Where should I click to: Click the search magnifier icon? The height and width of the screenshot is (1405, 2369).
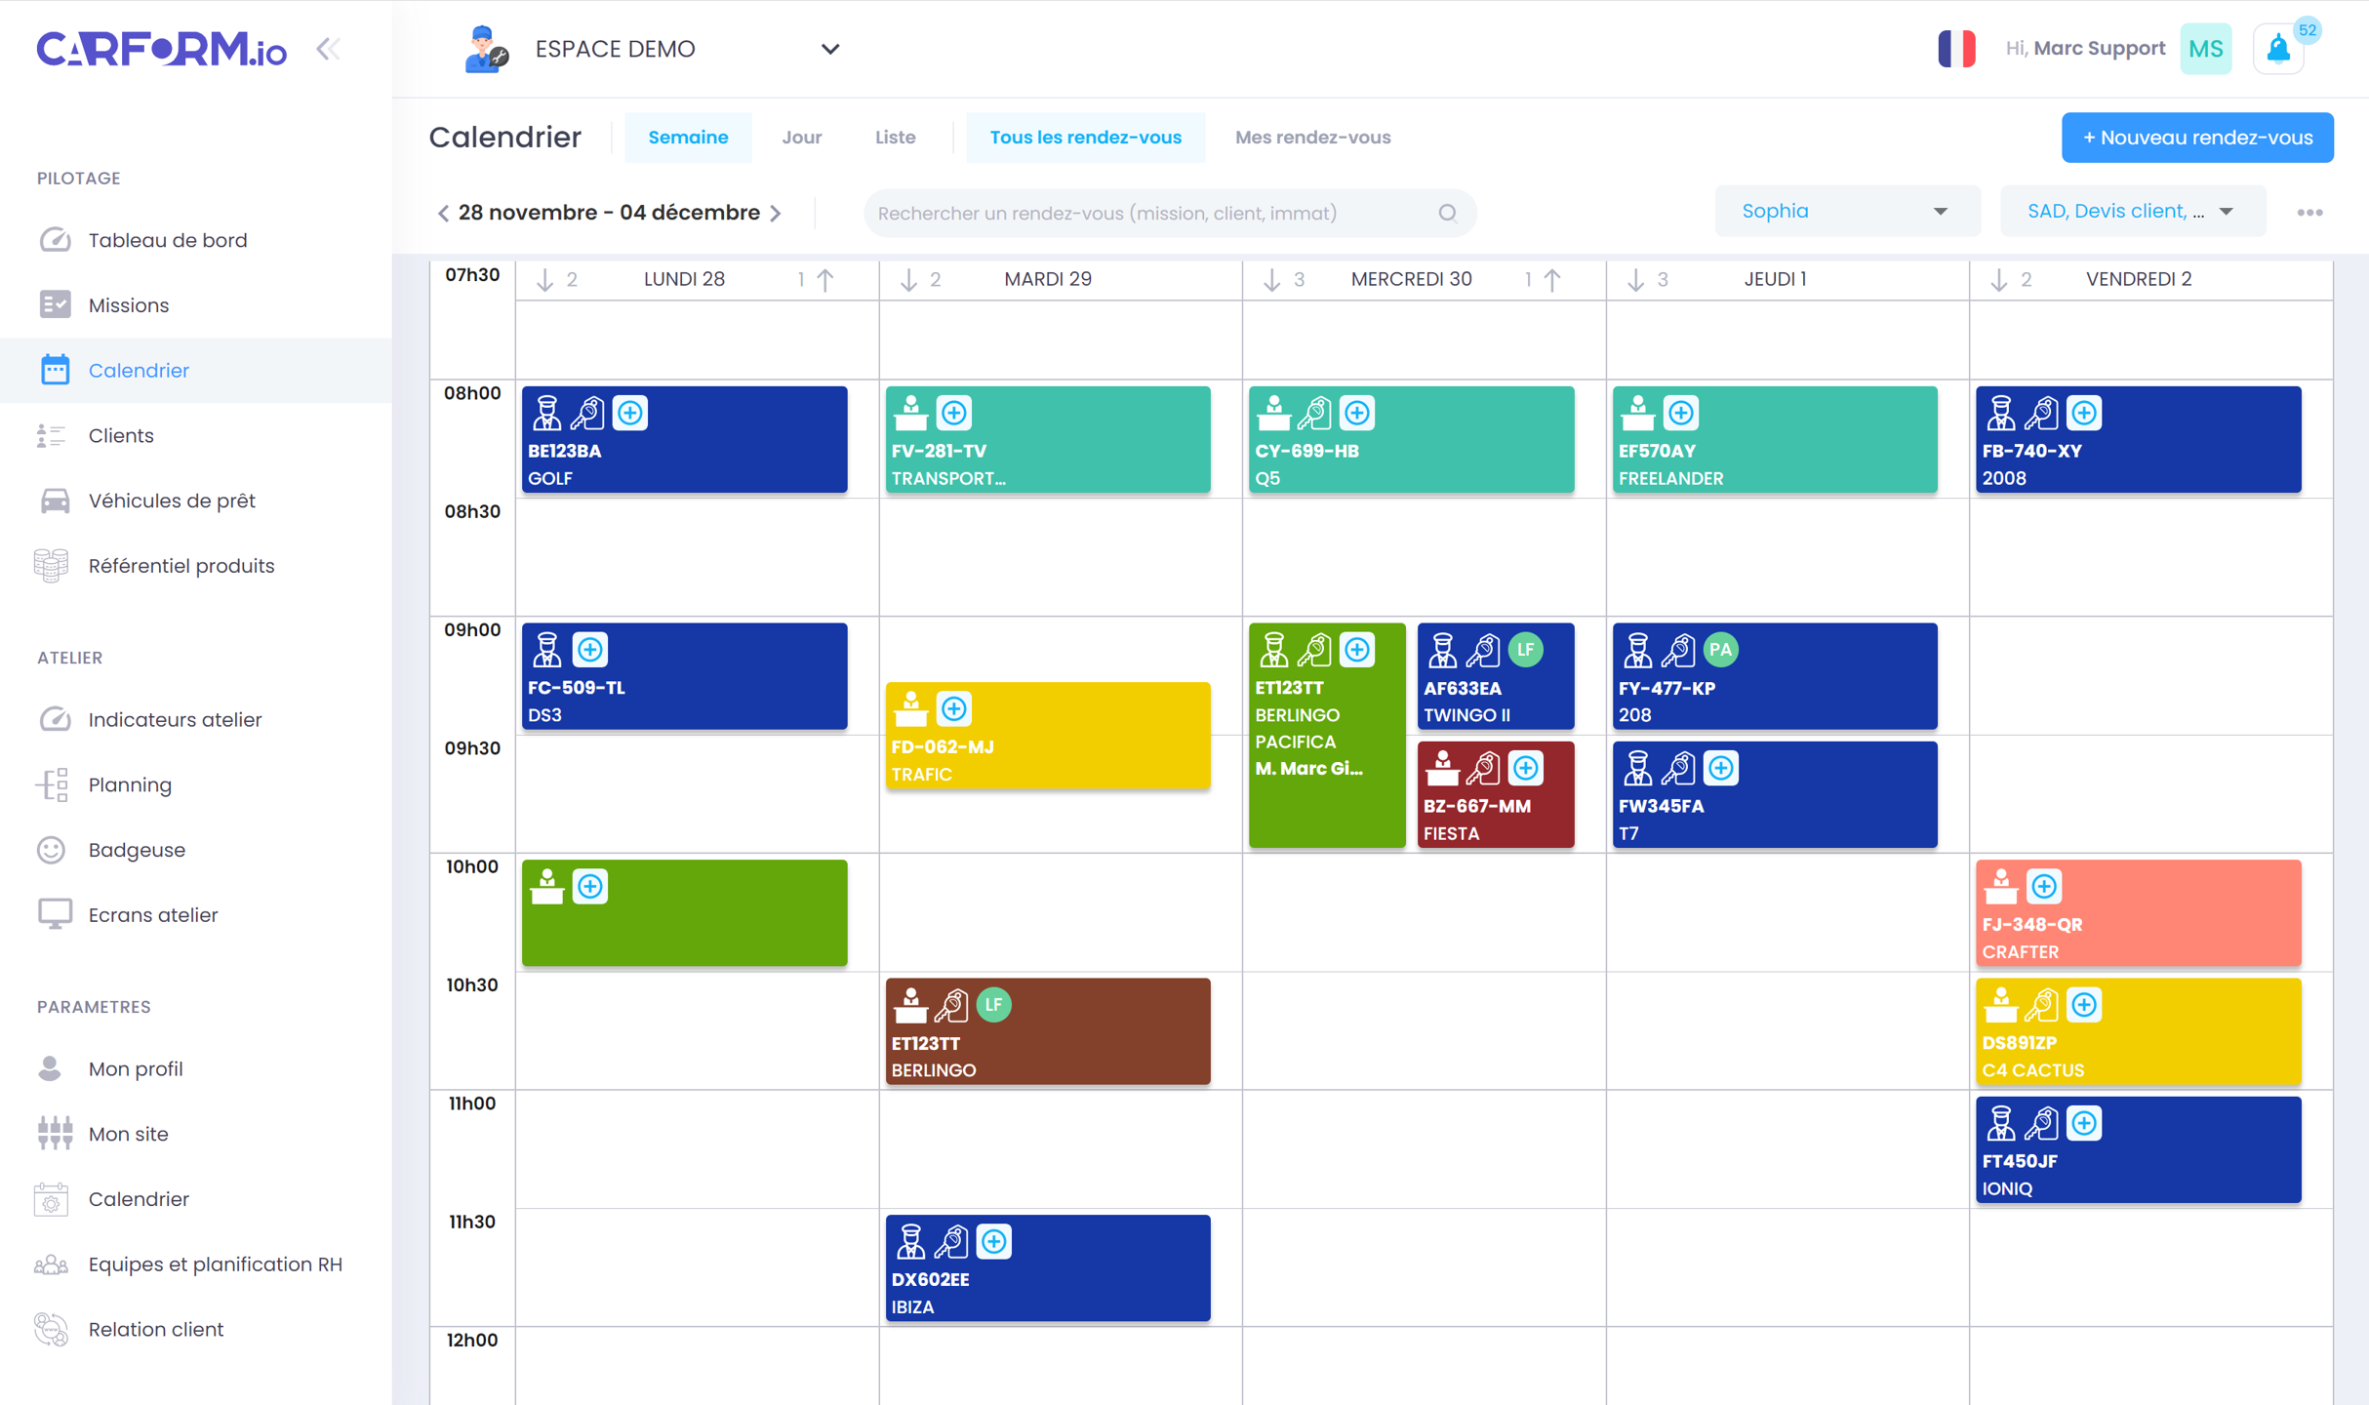[x=1447, y=213]
